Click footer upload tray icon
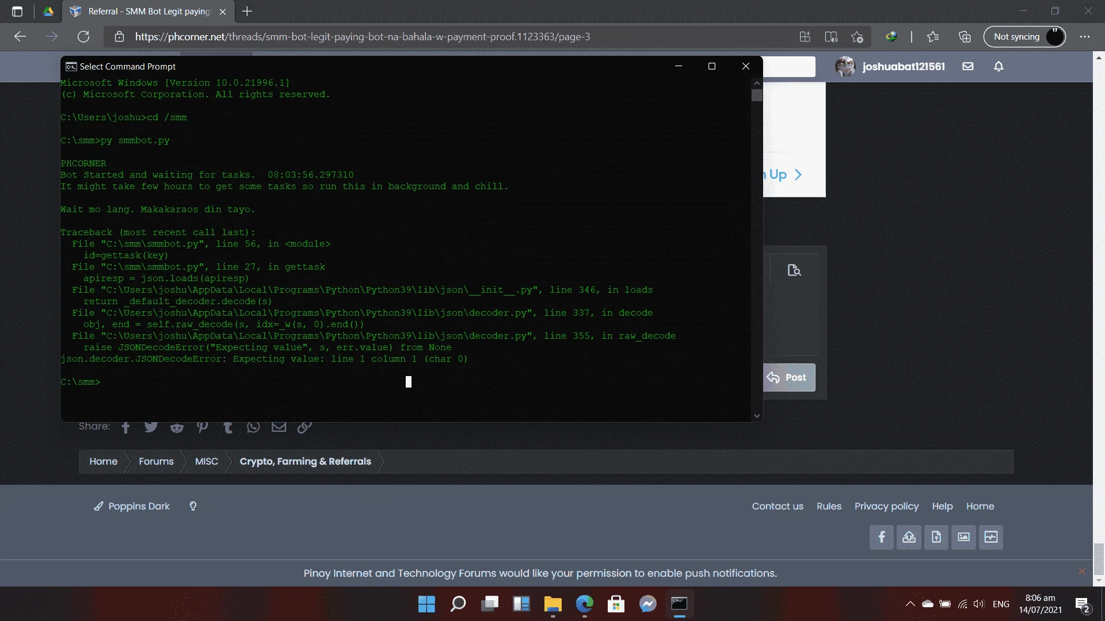1105x621 pixels. pyautogui.click(x=909, y=537)
